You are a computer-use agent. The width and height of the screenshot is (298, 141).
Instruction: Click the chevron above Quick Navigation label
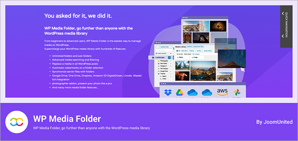[x=283, y=14]
